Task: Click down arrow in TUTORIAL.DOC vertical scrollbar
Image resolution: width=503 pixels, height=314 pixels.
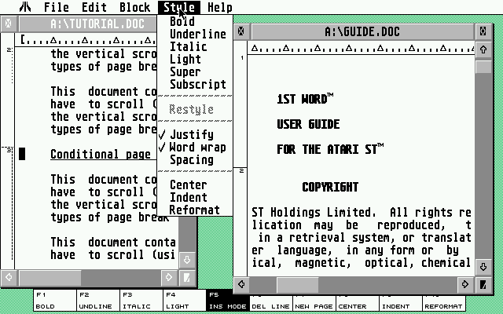Action: [x=187, y=260]
